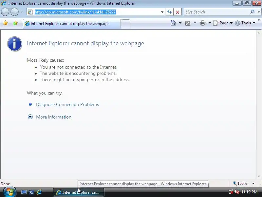Click the search magnifier button
The height and width of the screenshot is (197, 262).
coord(252,12)
